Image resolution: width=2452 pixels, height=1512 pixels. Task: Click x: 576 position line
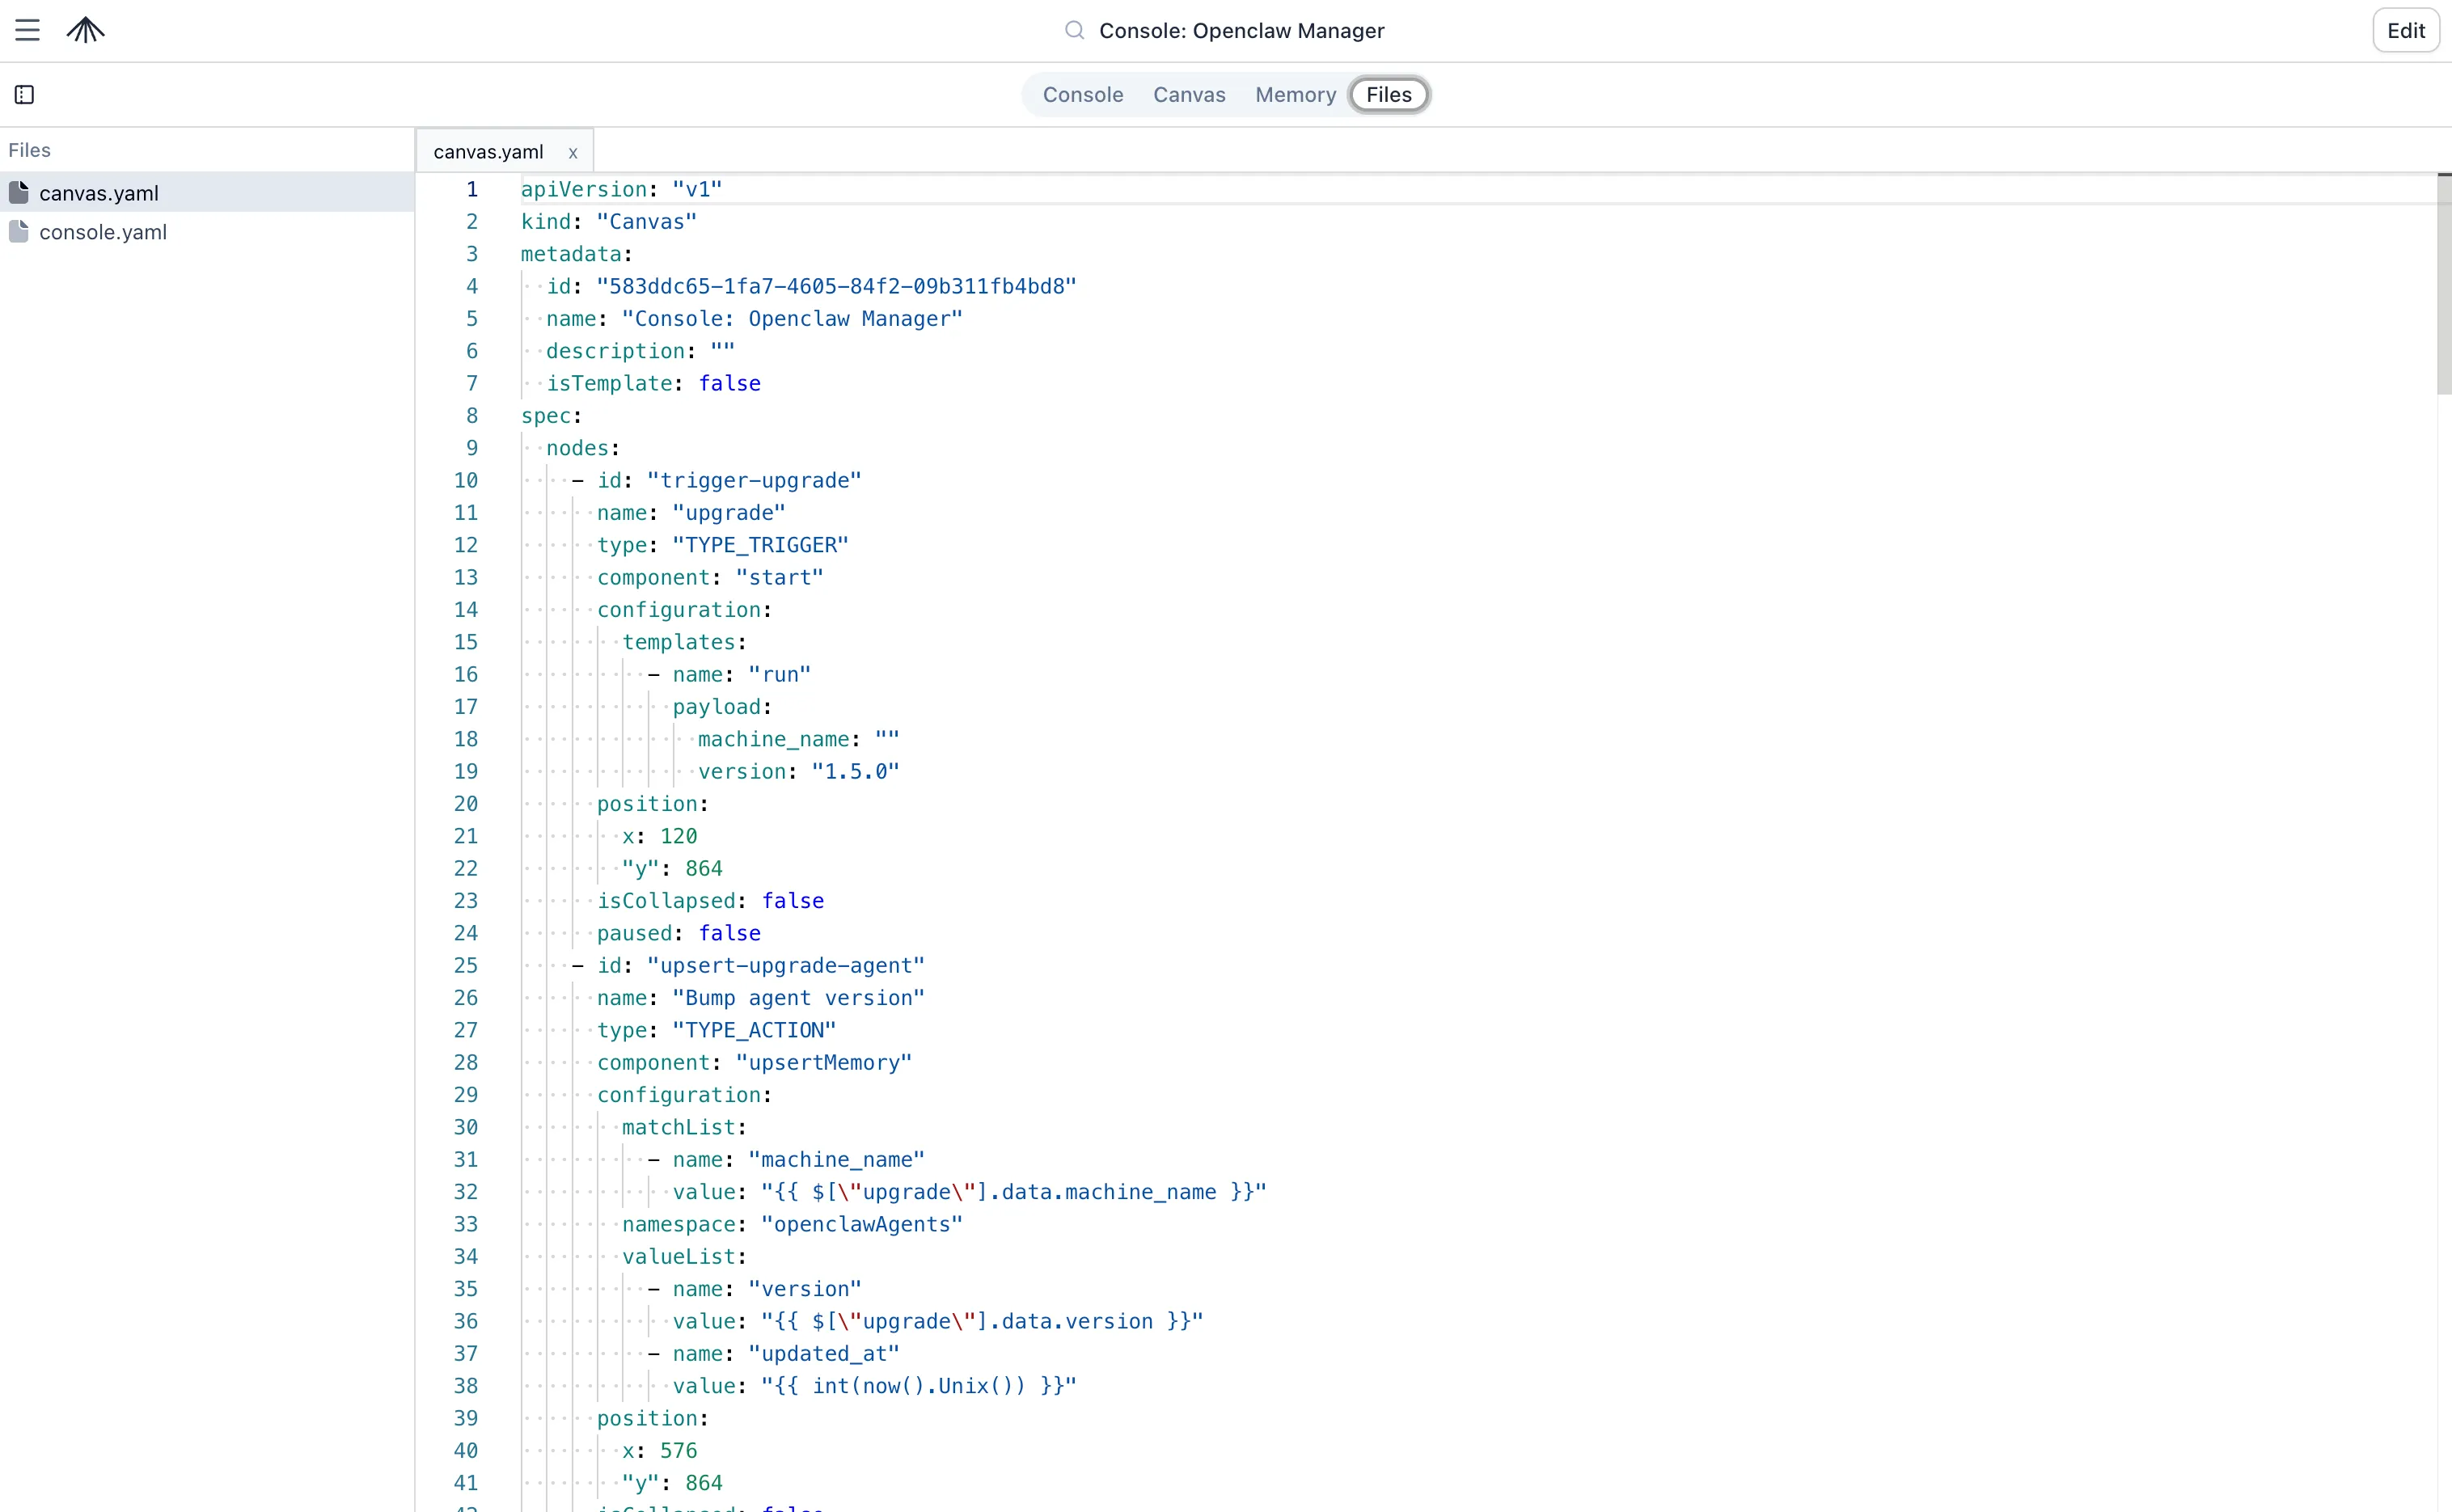(660, 1450)
